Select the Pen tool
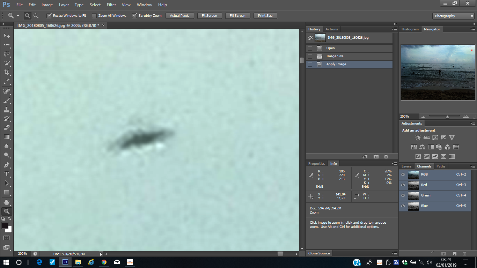Viewport: 477px width, 268px height. coord(7,165)
